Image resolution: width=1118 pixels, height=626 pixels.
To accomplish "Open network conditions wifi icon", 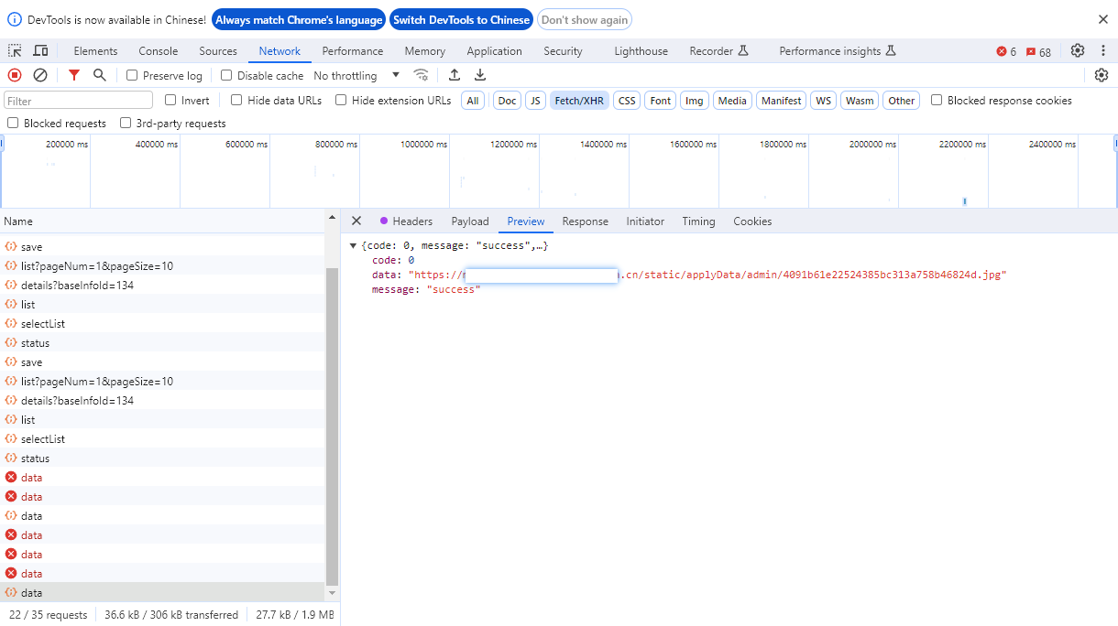I will coord(421,75).
